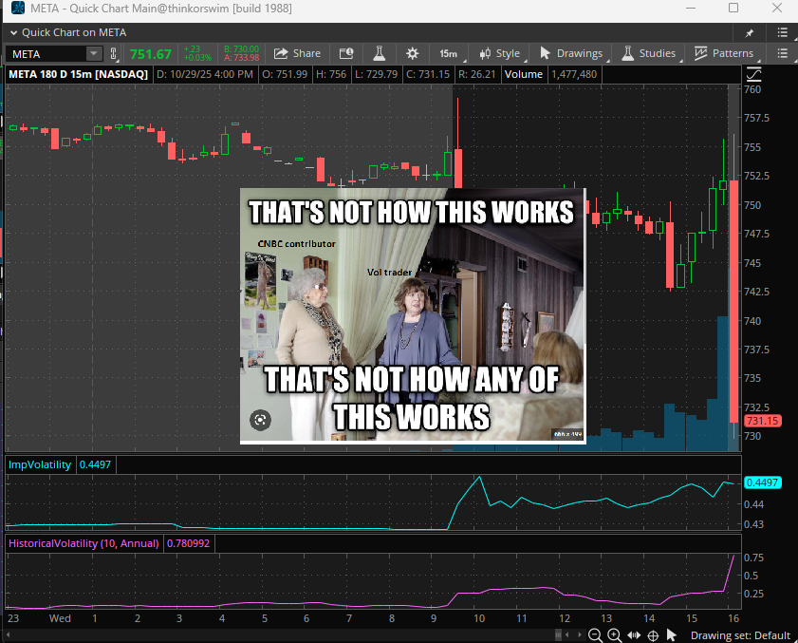Click the horizontal time scrollbar thumb
Screen dimensions: 798x643
(558, 634)
